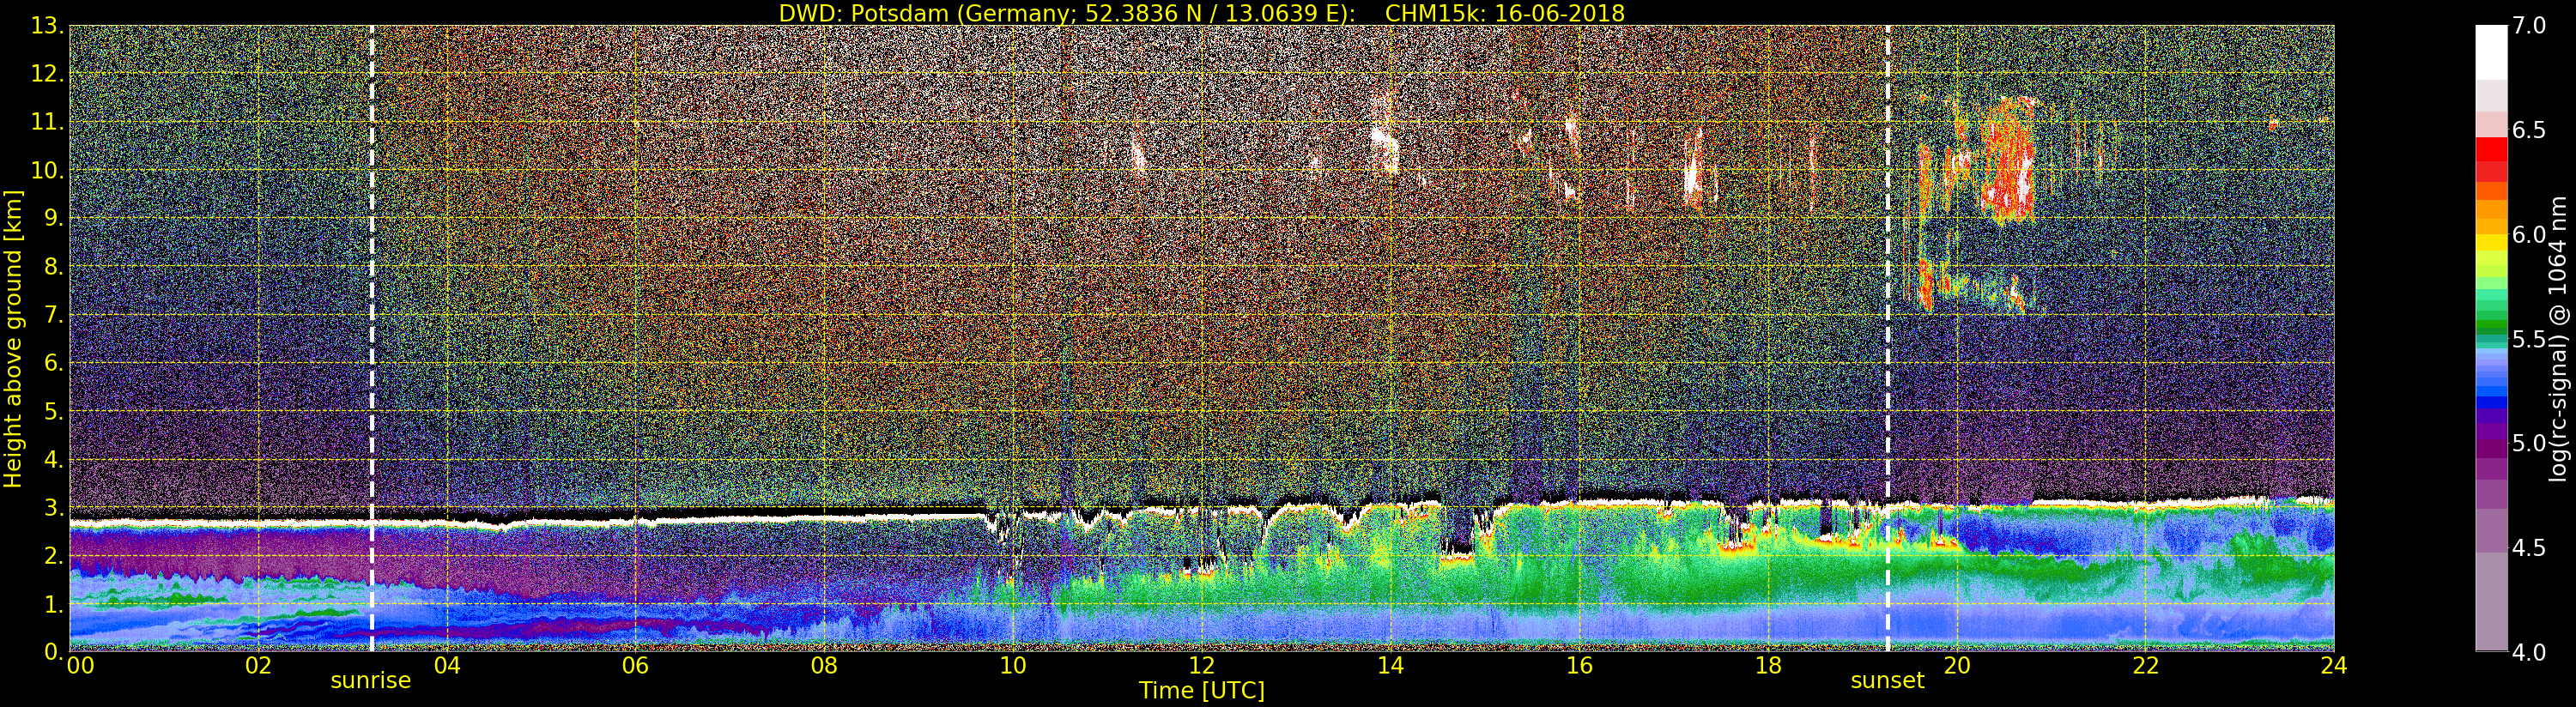Click the 24 tick label on the time axis
This screenshot has height=707, width=2576.
pyautogui.click(x=2334, y=665)
